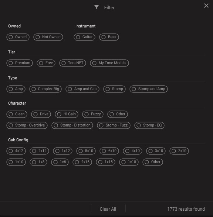Enable the My Tone Models filter
The image size is (213, 217).
109,63
